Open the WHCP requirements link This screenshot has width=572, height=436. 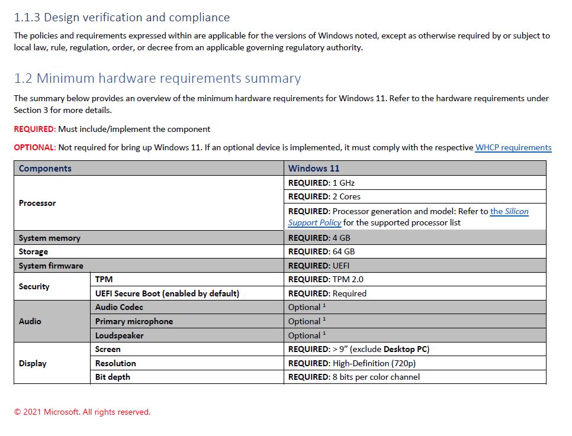(x=513, y=148)
